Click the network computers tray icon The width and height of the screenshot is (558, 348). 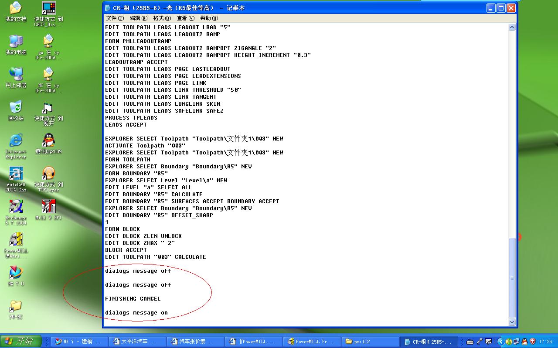click(x=517, y=341)
